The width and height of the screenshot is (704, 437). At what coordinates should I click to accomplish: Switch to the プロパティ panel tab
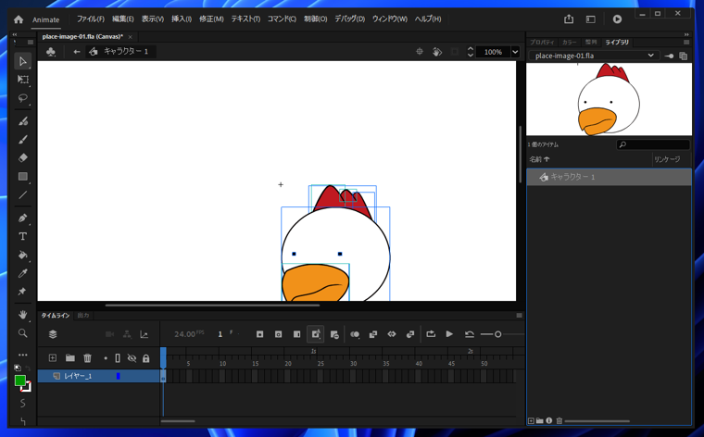pyautogui.click(x=542, y=43)
